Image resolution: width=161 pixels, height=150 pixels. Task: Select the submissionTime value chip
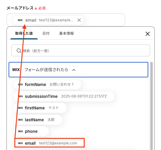point(64,96)
